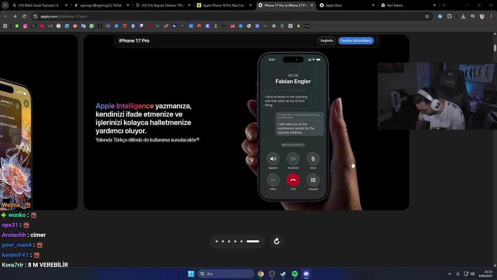This screenshot has height=280, width=497.
Task: Click the iPhone 17 Pro title link
Action: tap(134, 40)
